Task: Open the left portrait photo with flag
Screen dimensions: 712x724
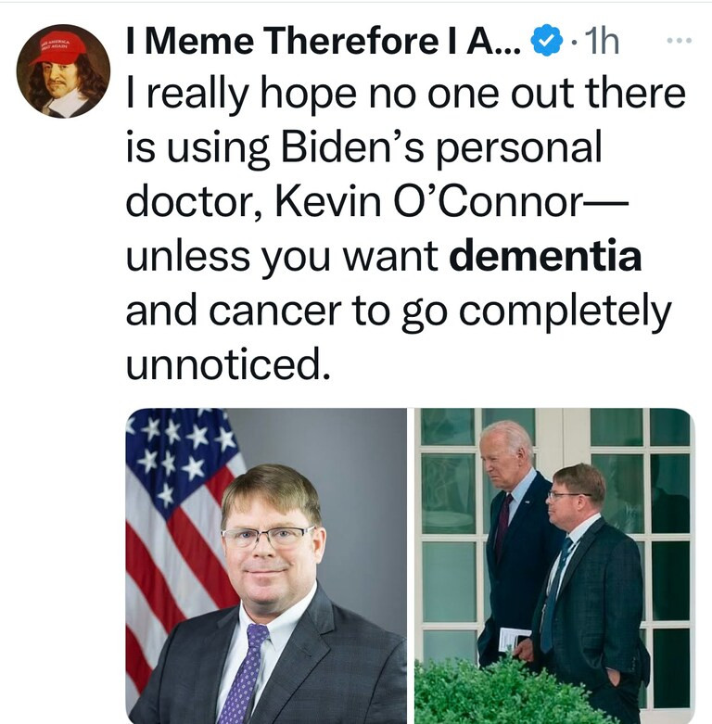Action: pyautogui.click(x=266, y=565)
